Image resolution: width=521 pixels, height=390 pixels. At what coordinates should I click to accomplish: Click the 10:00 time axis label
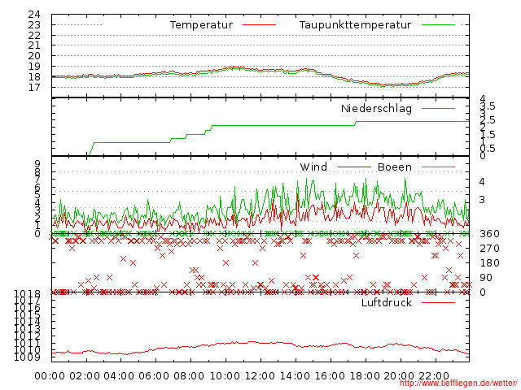(225, 376)
